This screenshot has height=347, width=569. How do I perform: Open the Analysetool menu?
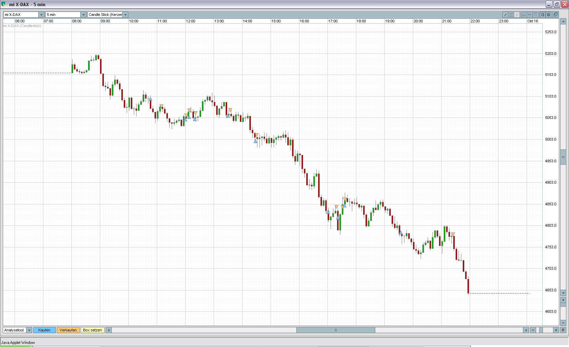(x=29, y=330)
